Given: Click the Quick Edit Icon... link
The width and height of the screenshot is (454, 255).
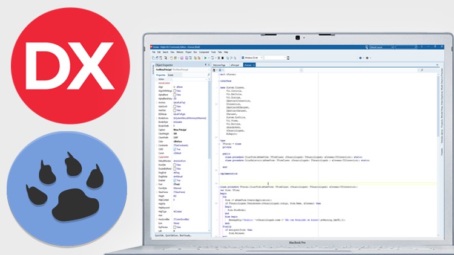Looking at the screenshot, I should (172, 236).
